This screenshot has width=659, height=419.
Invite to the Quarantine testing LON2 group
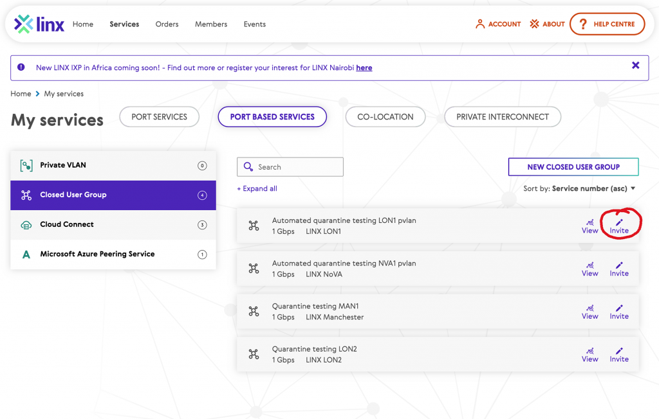tap(619, 355)
